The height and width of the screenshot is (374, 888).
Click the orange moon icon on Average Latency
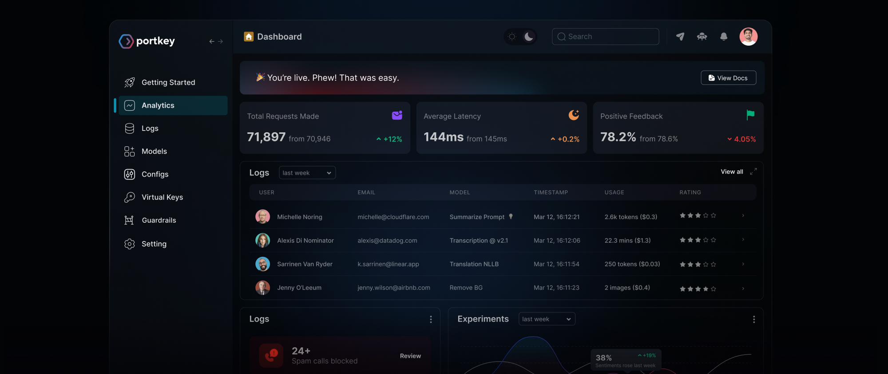click(574, 115)
